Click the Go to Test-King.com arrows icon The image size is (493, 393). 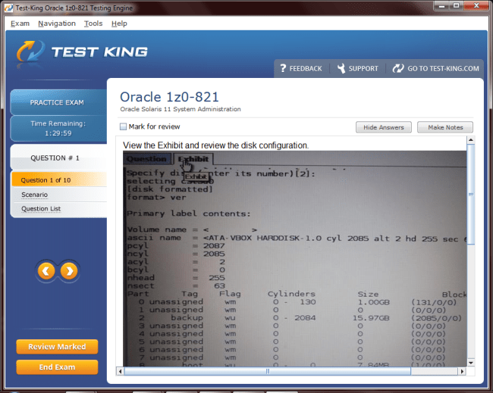[397, 68]
